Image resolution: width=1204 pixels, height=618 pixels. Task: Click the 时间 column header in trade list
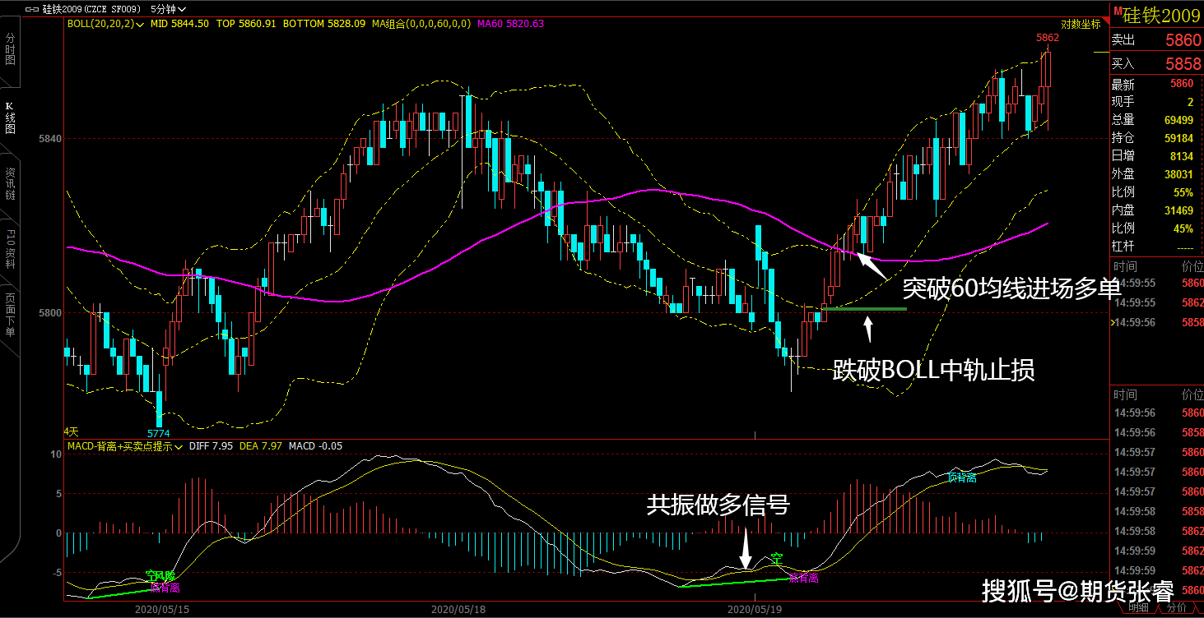click(1125, 266)
